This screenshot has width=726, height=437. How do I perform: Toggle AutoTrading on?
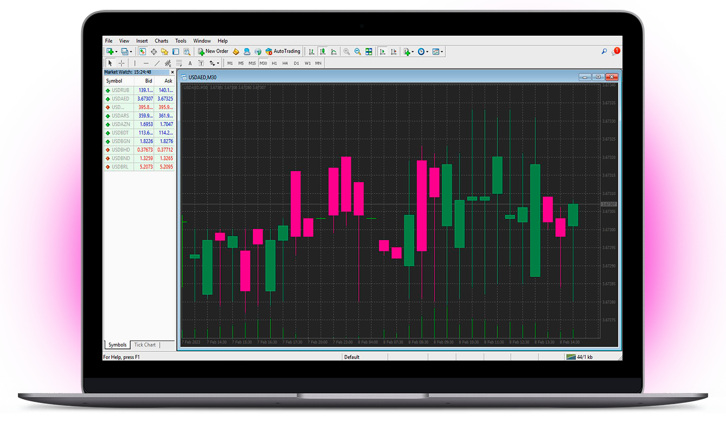tap(283, 51)
